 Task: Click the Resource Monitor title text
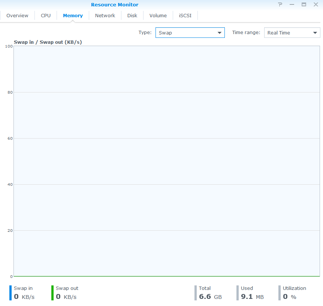click(115, 5)
